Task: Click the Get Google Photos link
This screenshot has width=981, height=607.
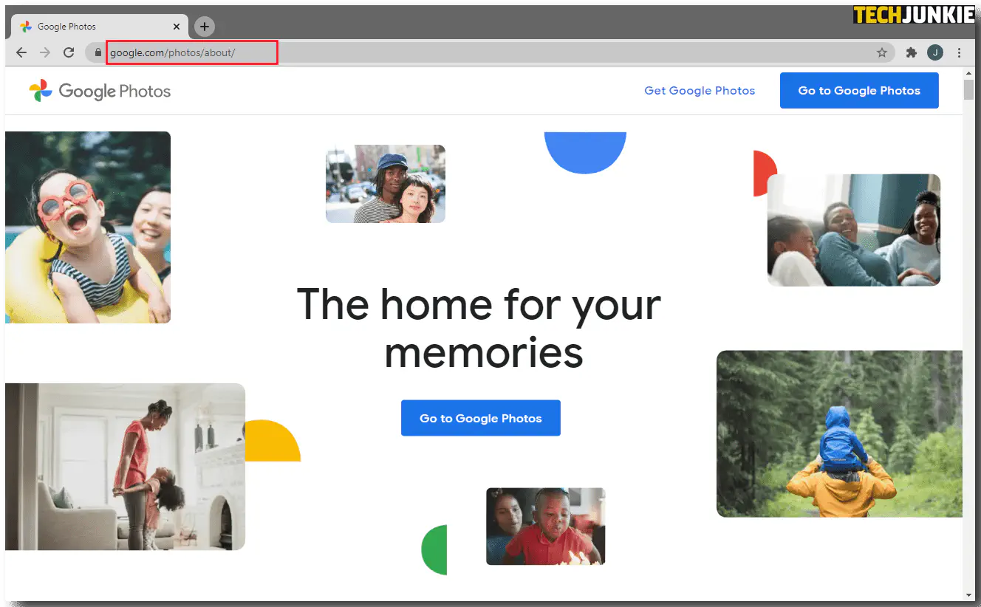Action: tap(700, 91)
